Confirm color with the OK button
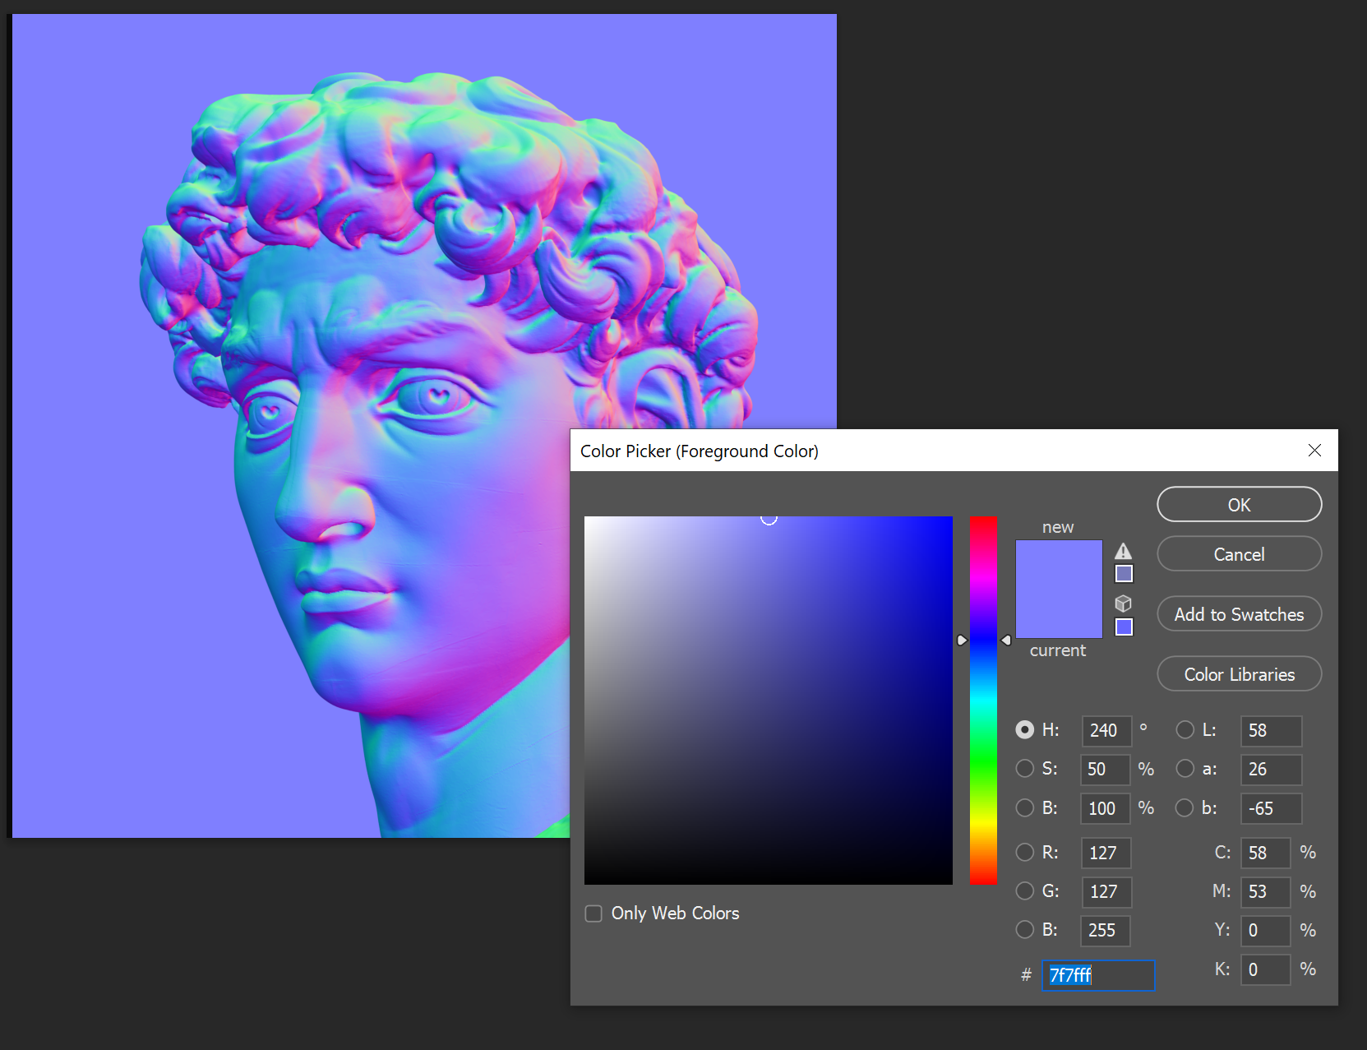Viewport: 1367px width, 1050px height. coord(1240,504)
